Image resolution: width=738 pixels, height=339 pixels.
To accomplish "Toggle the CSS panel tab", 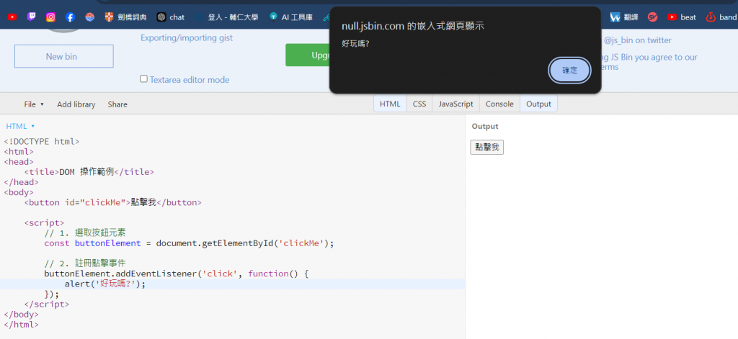I will coord(419,104).
